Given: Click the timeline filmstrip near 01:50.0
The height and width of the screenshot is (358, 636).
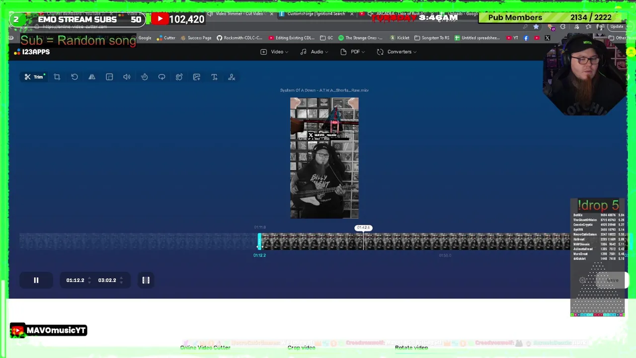Looking at the screenshot, I should tap(445, 242).
